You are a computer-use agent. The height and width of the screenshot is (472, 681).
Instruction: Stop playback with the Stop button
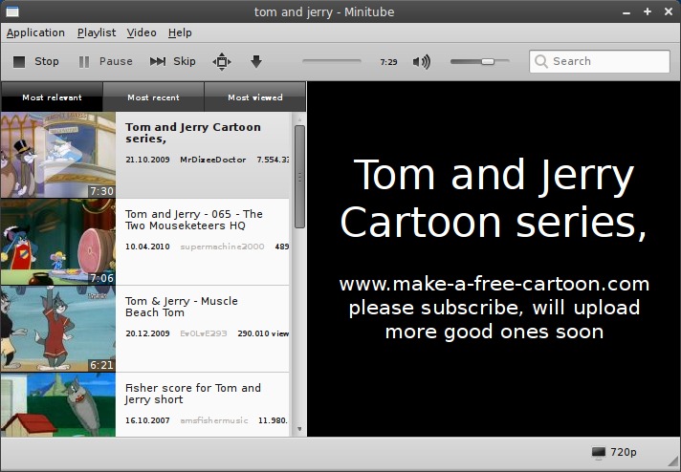pyautogui.click(x=35, y=61)
